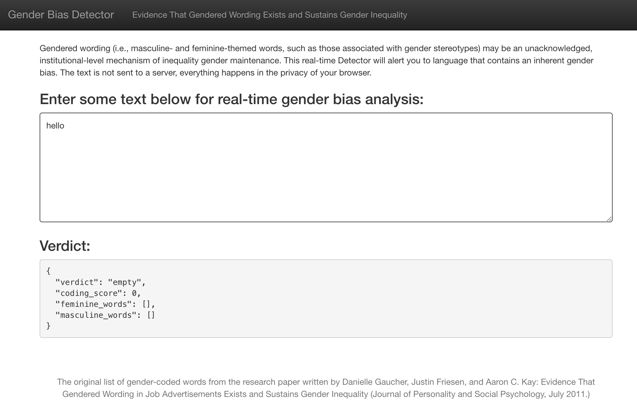
Task: Select the word hello in the textarea
Action: pyautogui.click(x=55, y=125)
